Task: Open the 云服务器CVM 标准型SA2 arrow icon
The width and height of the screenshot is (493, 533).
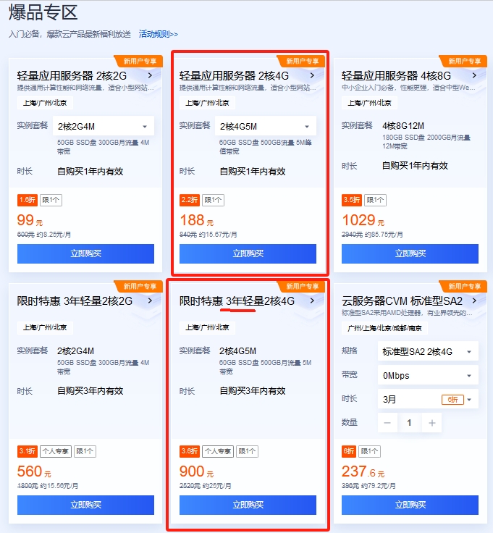Action: pos(474,301)
